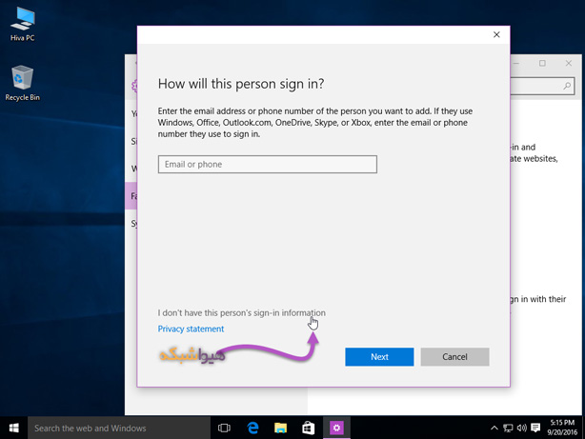Click the Cancel button
This screenshot has height=439, width=585.
(454, 357)
